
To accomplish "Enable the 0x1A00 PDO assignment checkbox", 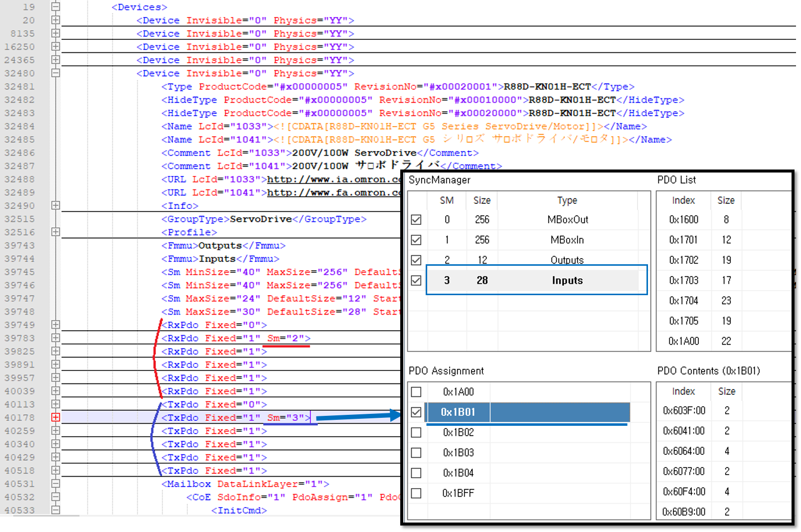I will pos(416,392).
